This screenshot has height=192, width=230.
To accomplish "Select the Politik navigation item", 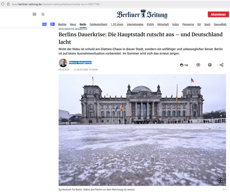I will tap(150, 24).
